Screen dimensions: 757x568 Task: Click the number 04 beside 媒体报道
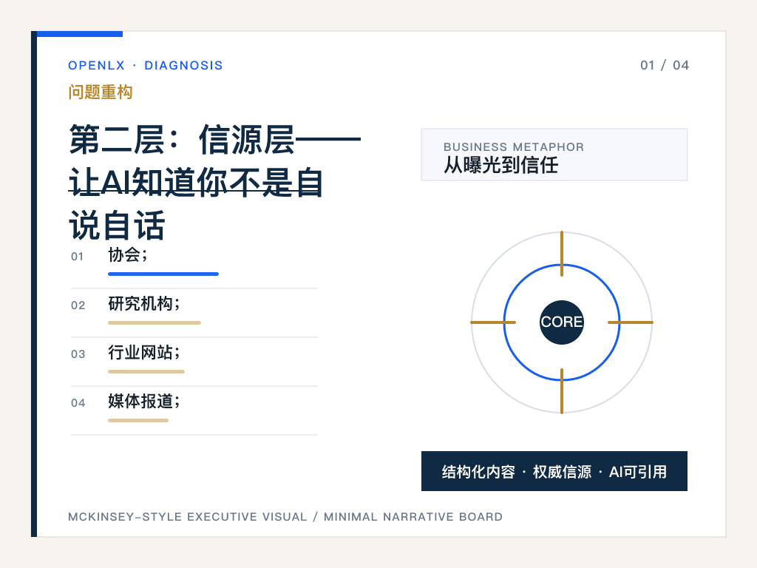pos(78,403)
